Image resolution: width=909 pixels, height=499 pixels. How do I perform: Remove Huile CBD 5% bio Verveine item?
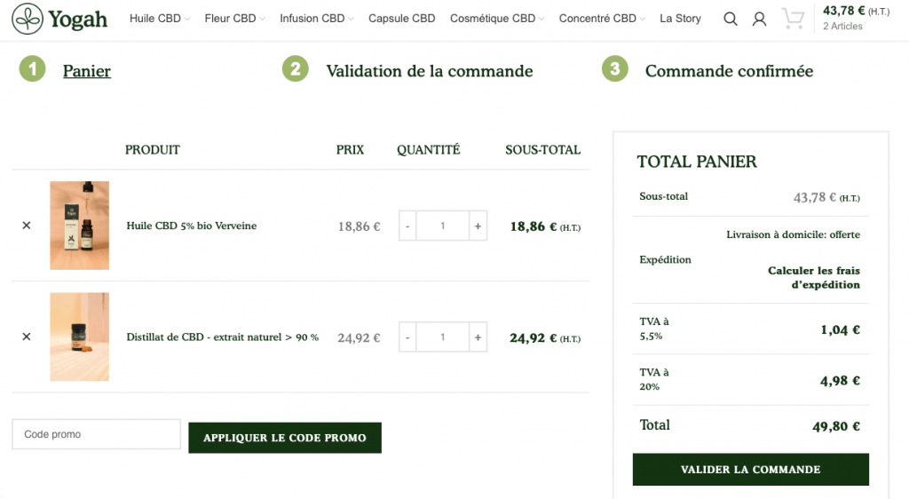(x=27, y=226)
